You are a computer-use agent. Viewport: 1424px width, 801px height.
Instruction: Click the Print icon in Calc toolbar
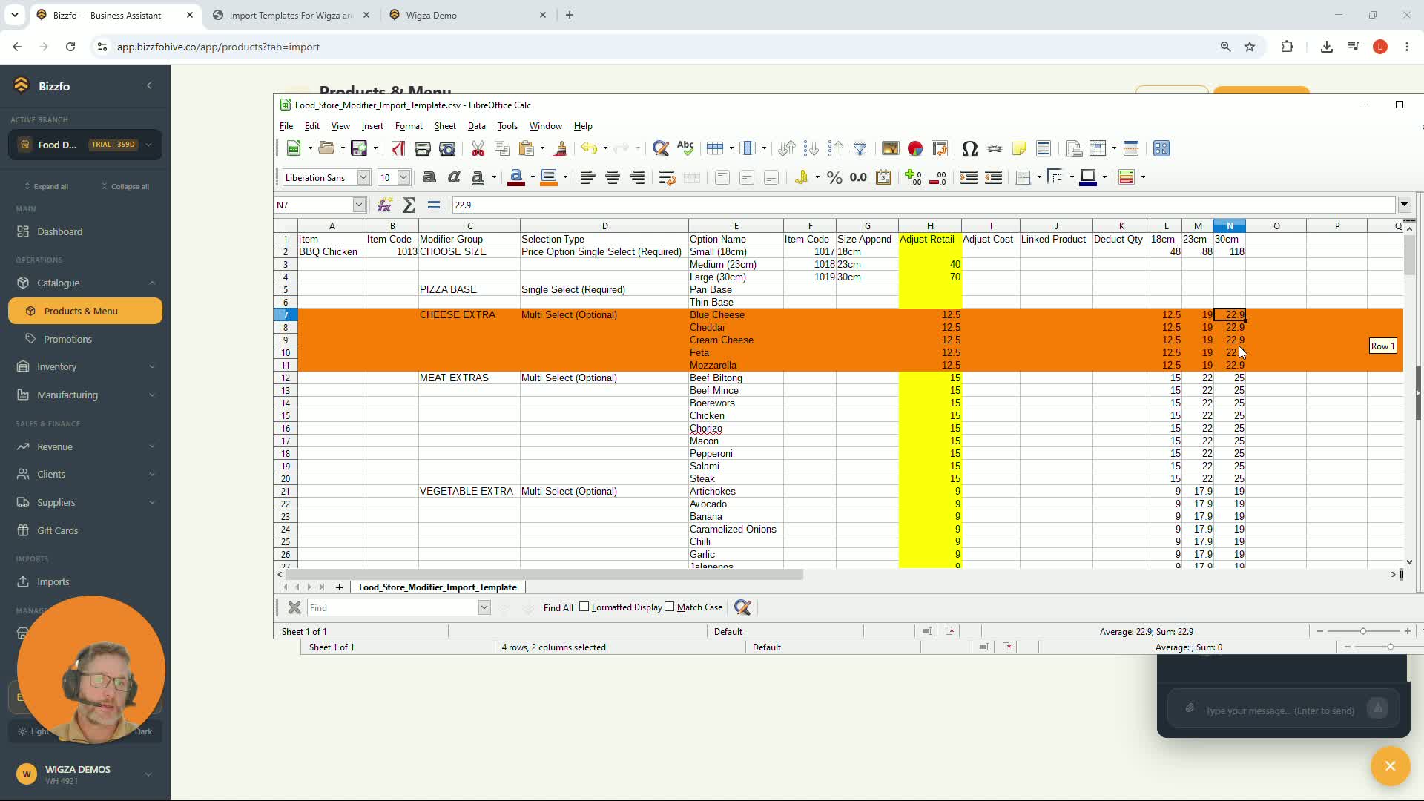[x=423, y=149]
